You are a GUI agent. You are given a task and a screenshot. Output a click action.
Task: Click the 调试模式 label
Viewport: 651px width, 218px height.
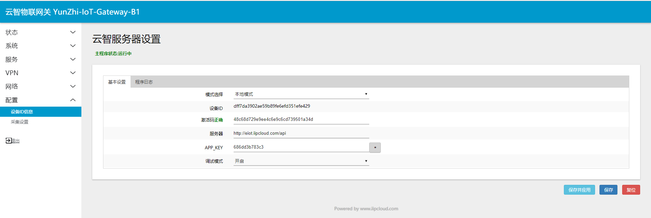(x=214, y=161)
